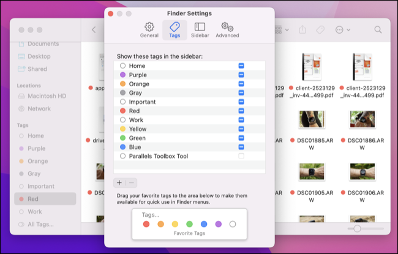Toggle sidebar checkbox for Yellow tag
398x254 pixels.
click(241, 129)
